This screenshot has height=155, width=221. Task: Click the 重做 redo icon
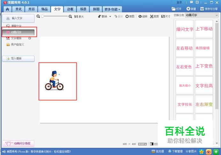[118, 17]
